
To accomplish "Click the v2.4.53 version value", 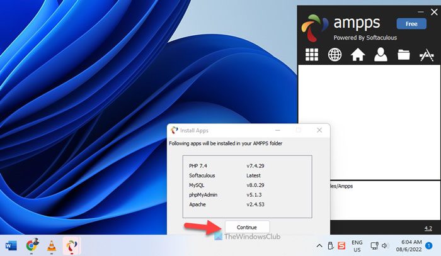I will pyautogui.click(x=255, y=204).
